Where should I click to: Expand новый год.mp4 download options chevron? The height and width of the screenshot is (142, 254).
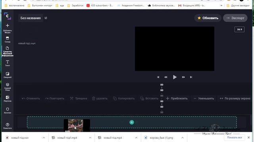[136, 138]
